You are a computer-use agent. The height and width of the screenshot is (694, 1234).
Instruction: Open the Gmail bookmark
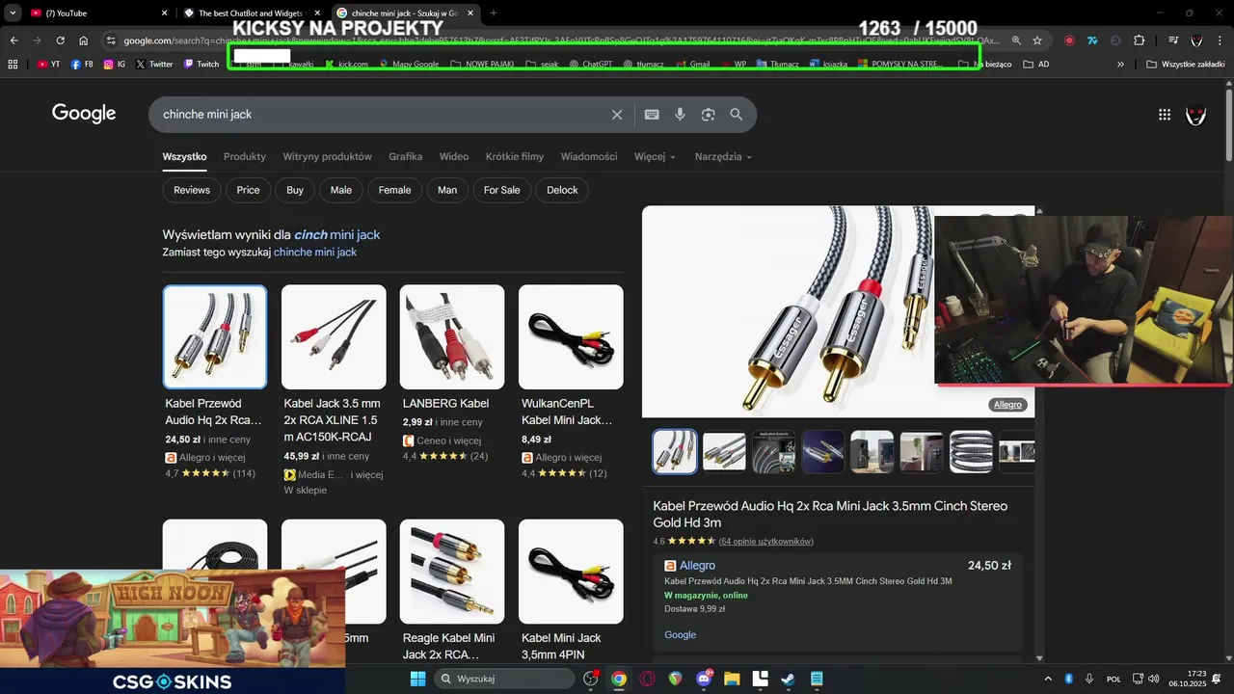[692, 64]
